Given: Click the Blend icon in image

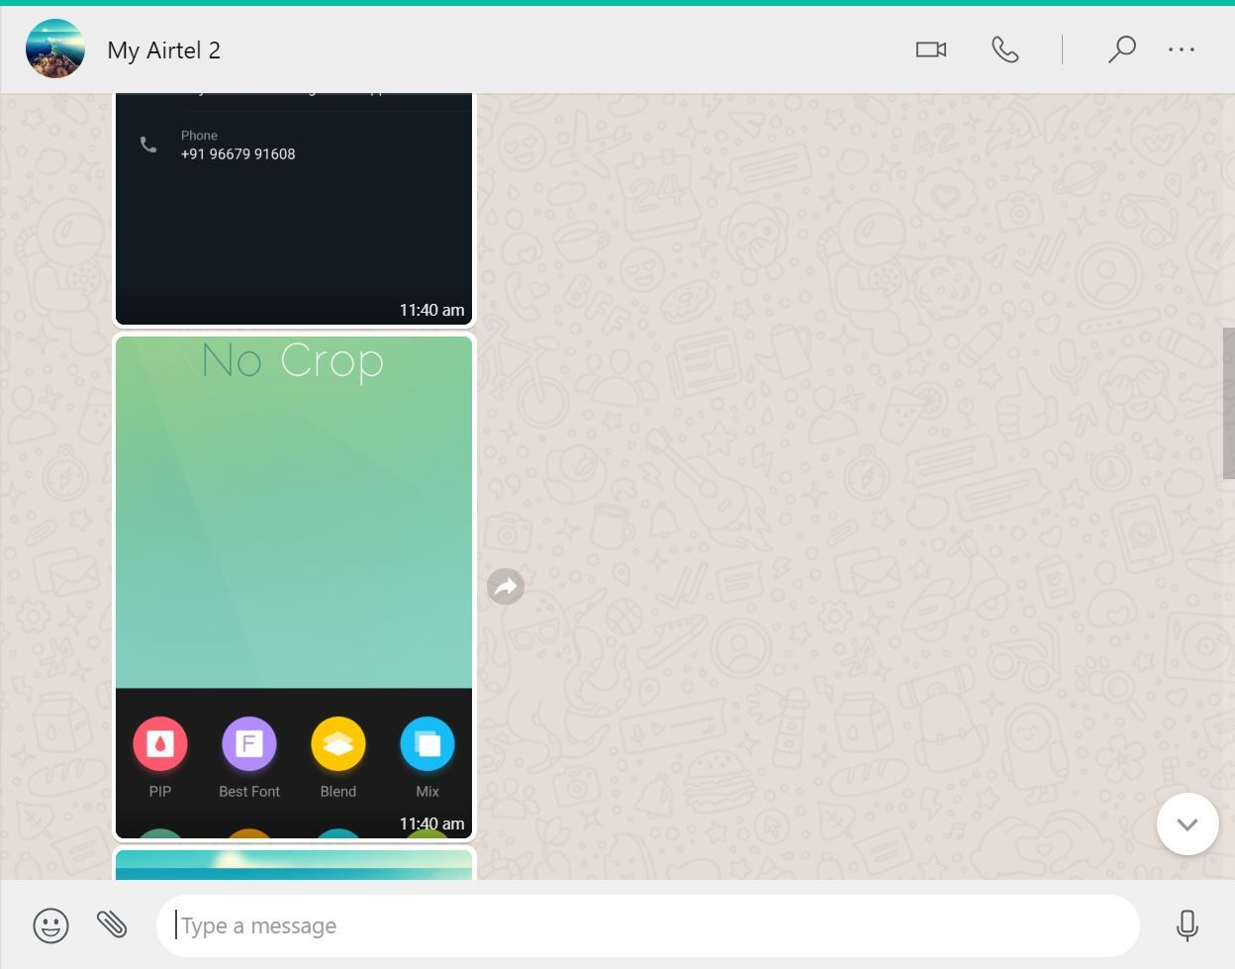Looking at the screenshot, I should point(338,744).
